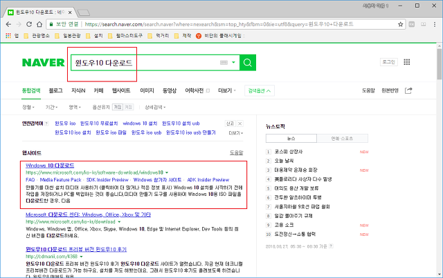
Task: Reload the current page
Action: [x=29, y=24]
